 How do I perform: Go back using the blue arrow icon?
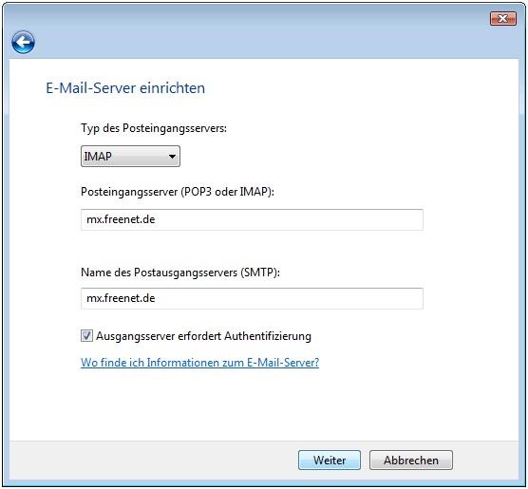click(x=23, y=43)
